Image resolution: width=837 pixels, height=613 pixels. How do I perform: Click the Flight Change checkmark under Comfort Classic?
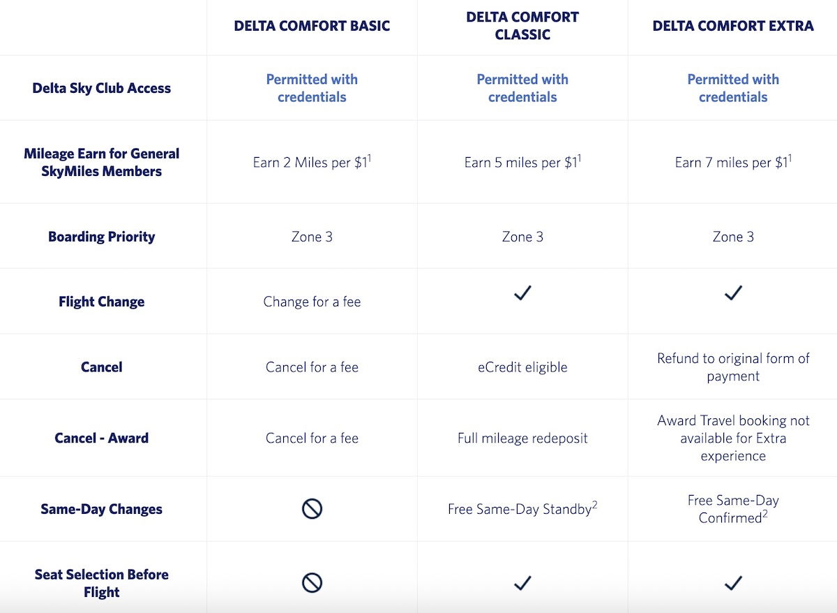point(522,294)
